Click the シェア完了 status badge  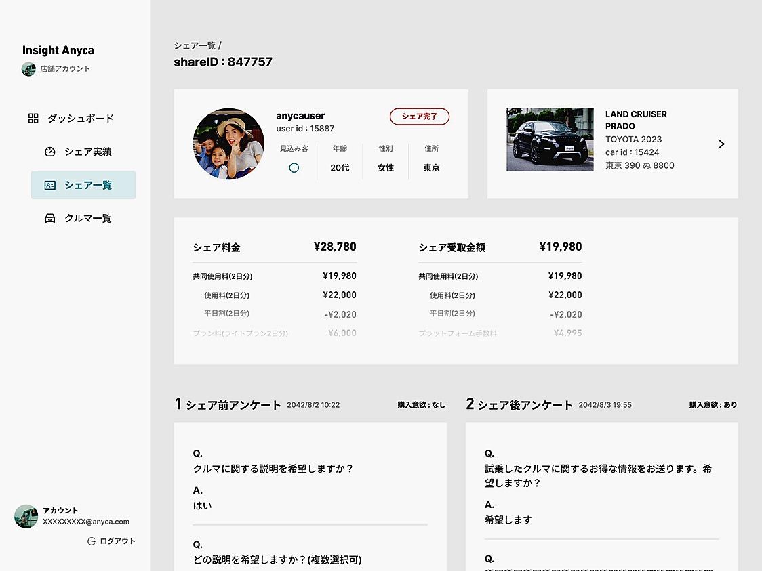420,117
